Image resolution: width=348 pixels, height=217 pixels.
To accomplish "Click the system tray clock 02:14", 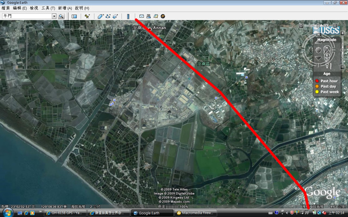I will coord(336,213).
